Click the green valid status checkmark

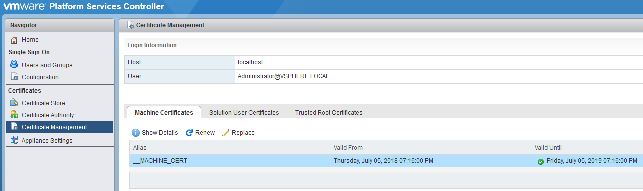click(541, 161)
